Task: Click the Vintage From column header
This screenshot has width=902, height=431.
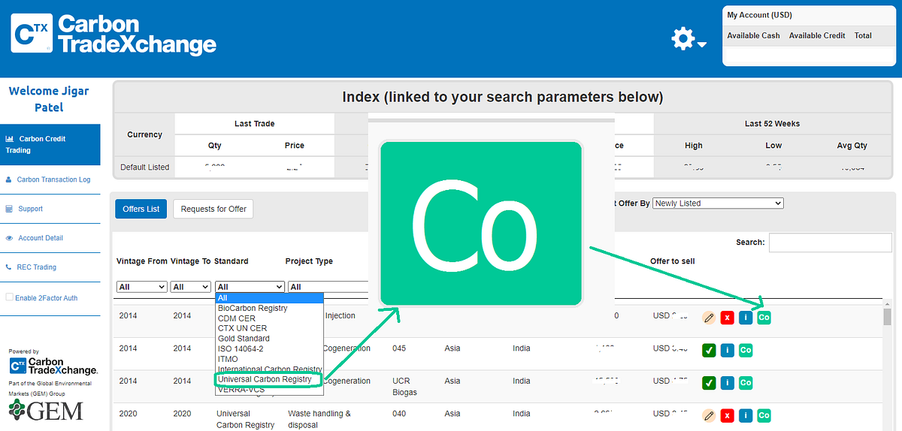Action: [142, 261]
